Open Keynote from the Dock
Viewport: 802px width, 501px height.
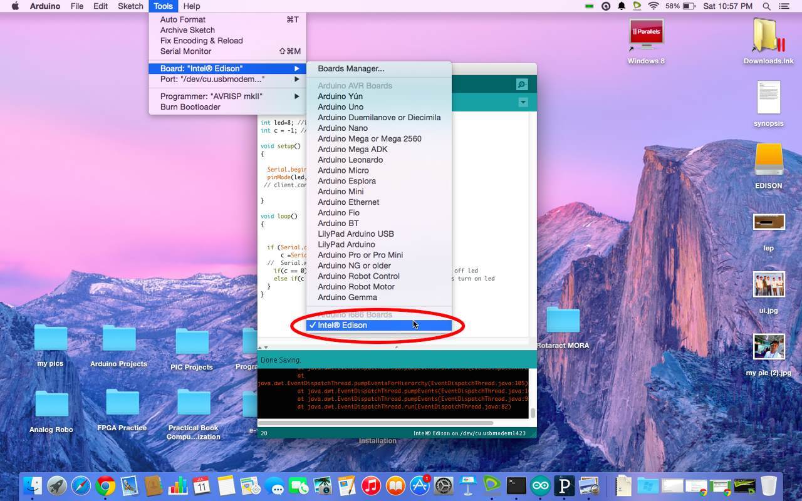point(467,485)
